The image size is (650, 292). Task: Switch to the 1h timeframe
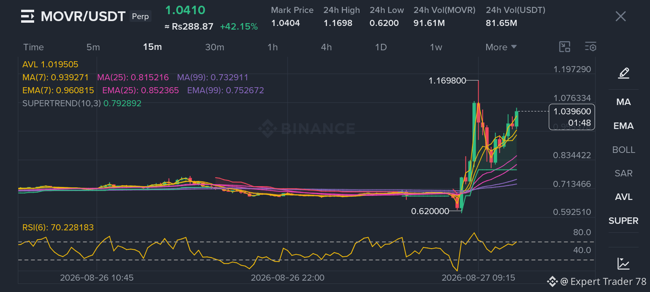pyautogui.click(x=273, y=47)
